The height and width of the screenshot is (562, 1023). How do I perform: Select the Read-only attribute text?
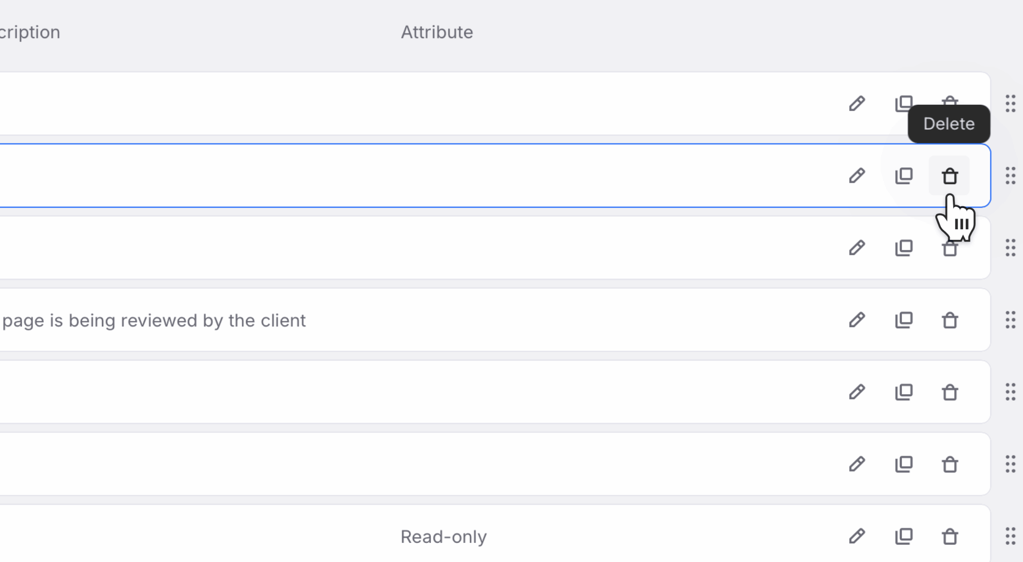pos(444,536)
